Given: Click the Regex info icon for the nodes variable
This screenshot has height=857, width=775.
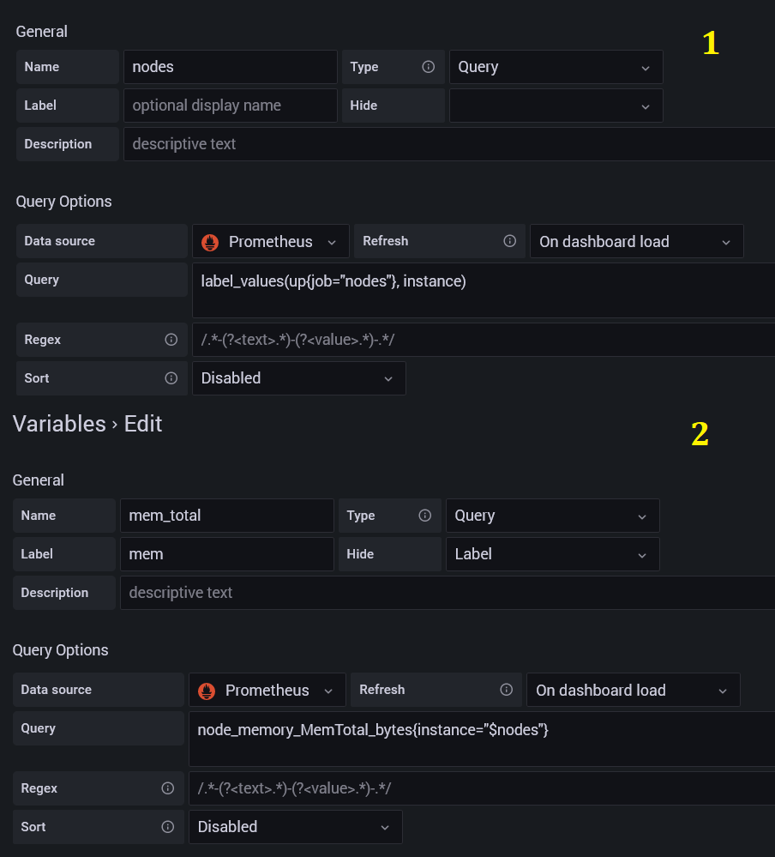Looking at the screenshot, I should point(171,340).
